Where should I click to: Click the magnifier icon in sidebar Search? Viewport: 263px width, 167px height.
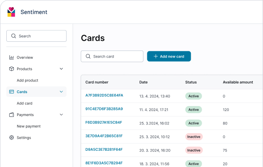pos(13,36)
